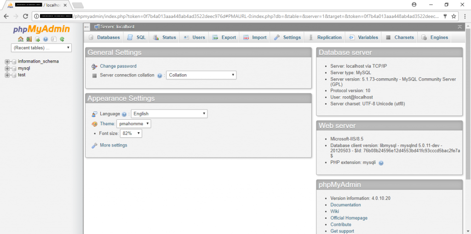This screenshot has width=471, height=234.
Task: Open the Recent tables dropdown
Action: tap(41, 47)
